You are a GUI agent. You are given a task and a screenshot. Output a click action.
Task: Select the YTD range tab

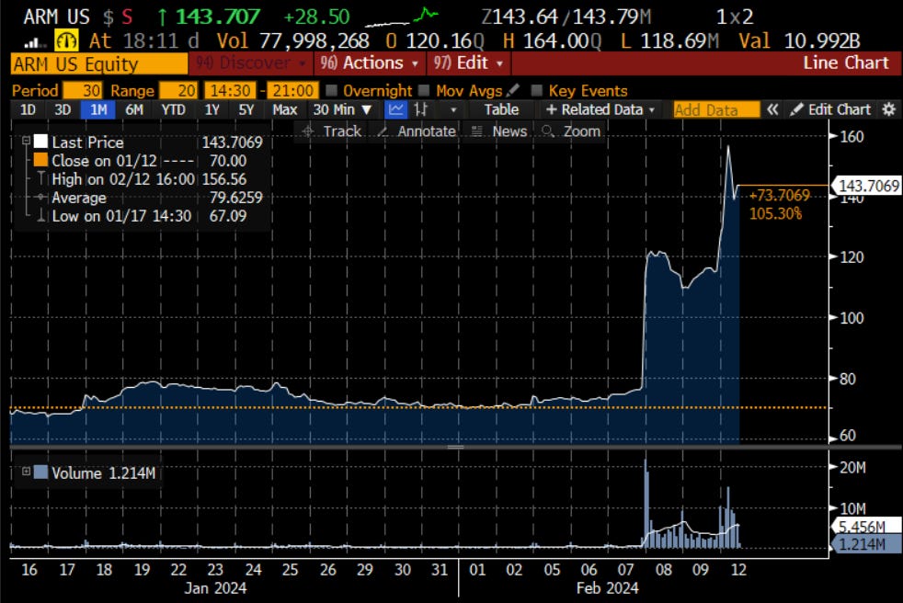click(174, 109)
